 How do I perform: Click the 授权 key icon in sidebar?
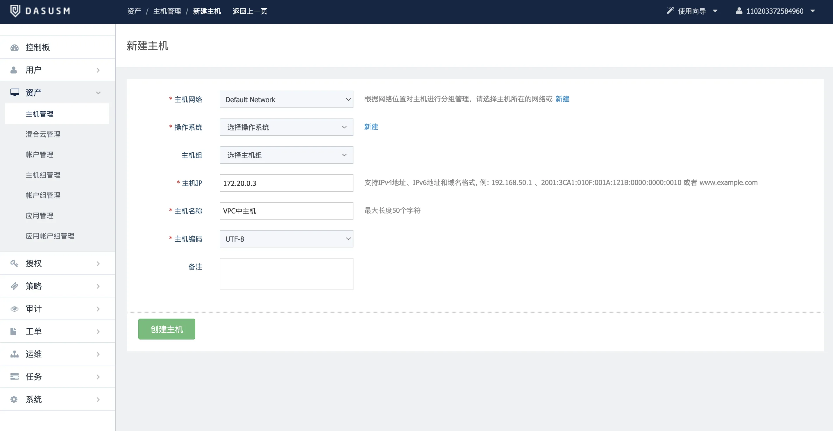pos(15,263)
